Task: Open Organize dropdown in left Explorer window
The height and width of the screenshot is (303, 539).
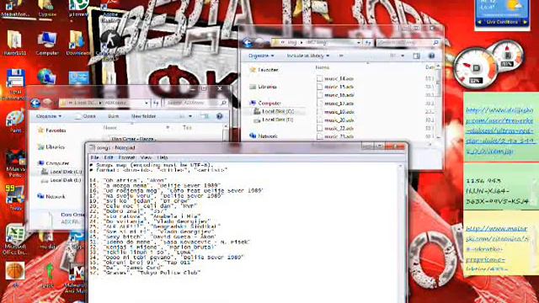Action: pyautogui.click(x=49, y=116)
